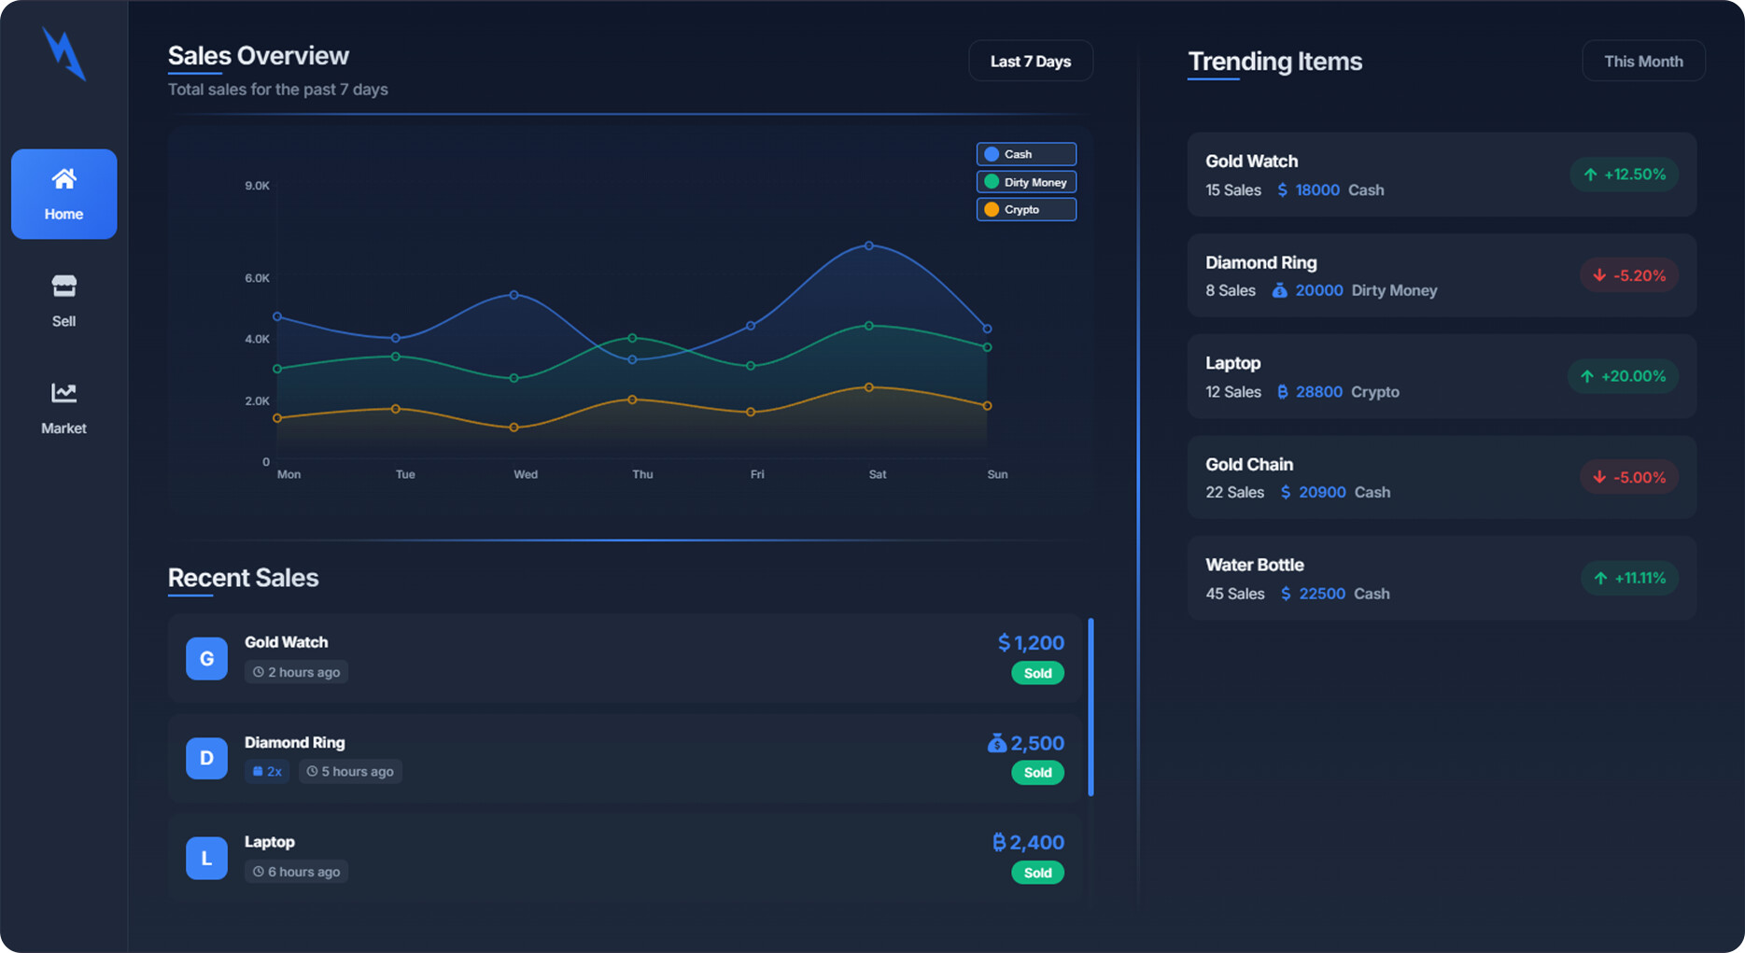1745x953 pixels.
Task: Click the lightning bolt logo icon
Action: tap(63, 53)
